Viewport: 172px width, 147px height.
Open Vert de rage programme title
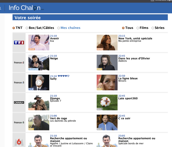click(x=58, y=118)
